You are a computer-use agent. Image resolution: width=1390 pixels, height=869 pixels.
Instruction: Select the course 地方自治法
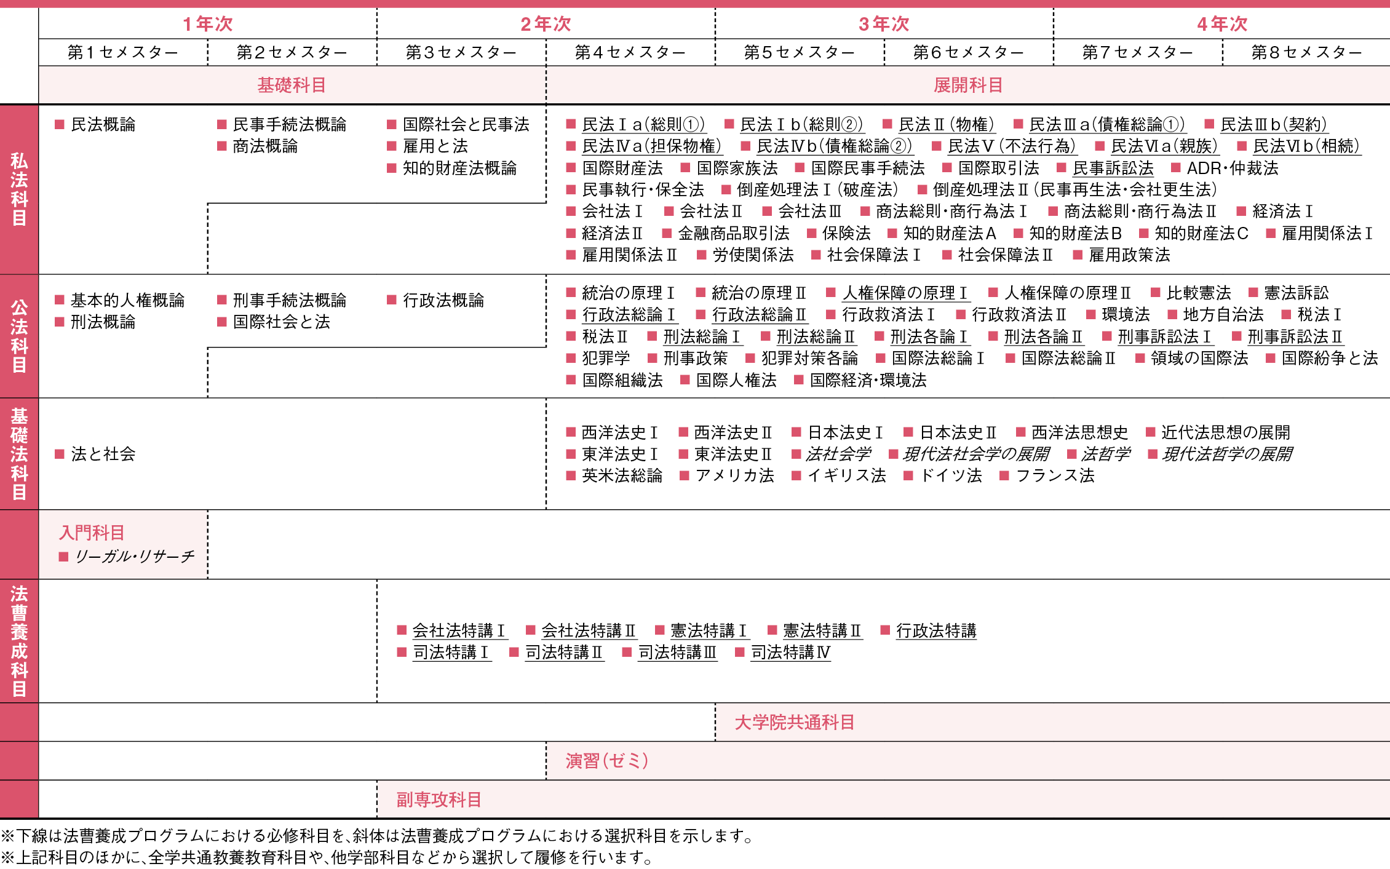tap(1223, 314)
